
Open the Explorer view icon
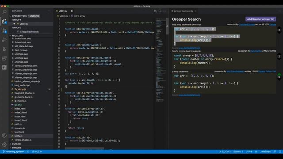click(x=4, y=21)
